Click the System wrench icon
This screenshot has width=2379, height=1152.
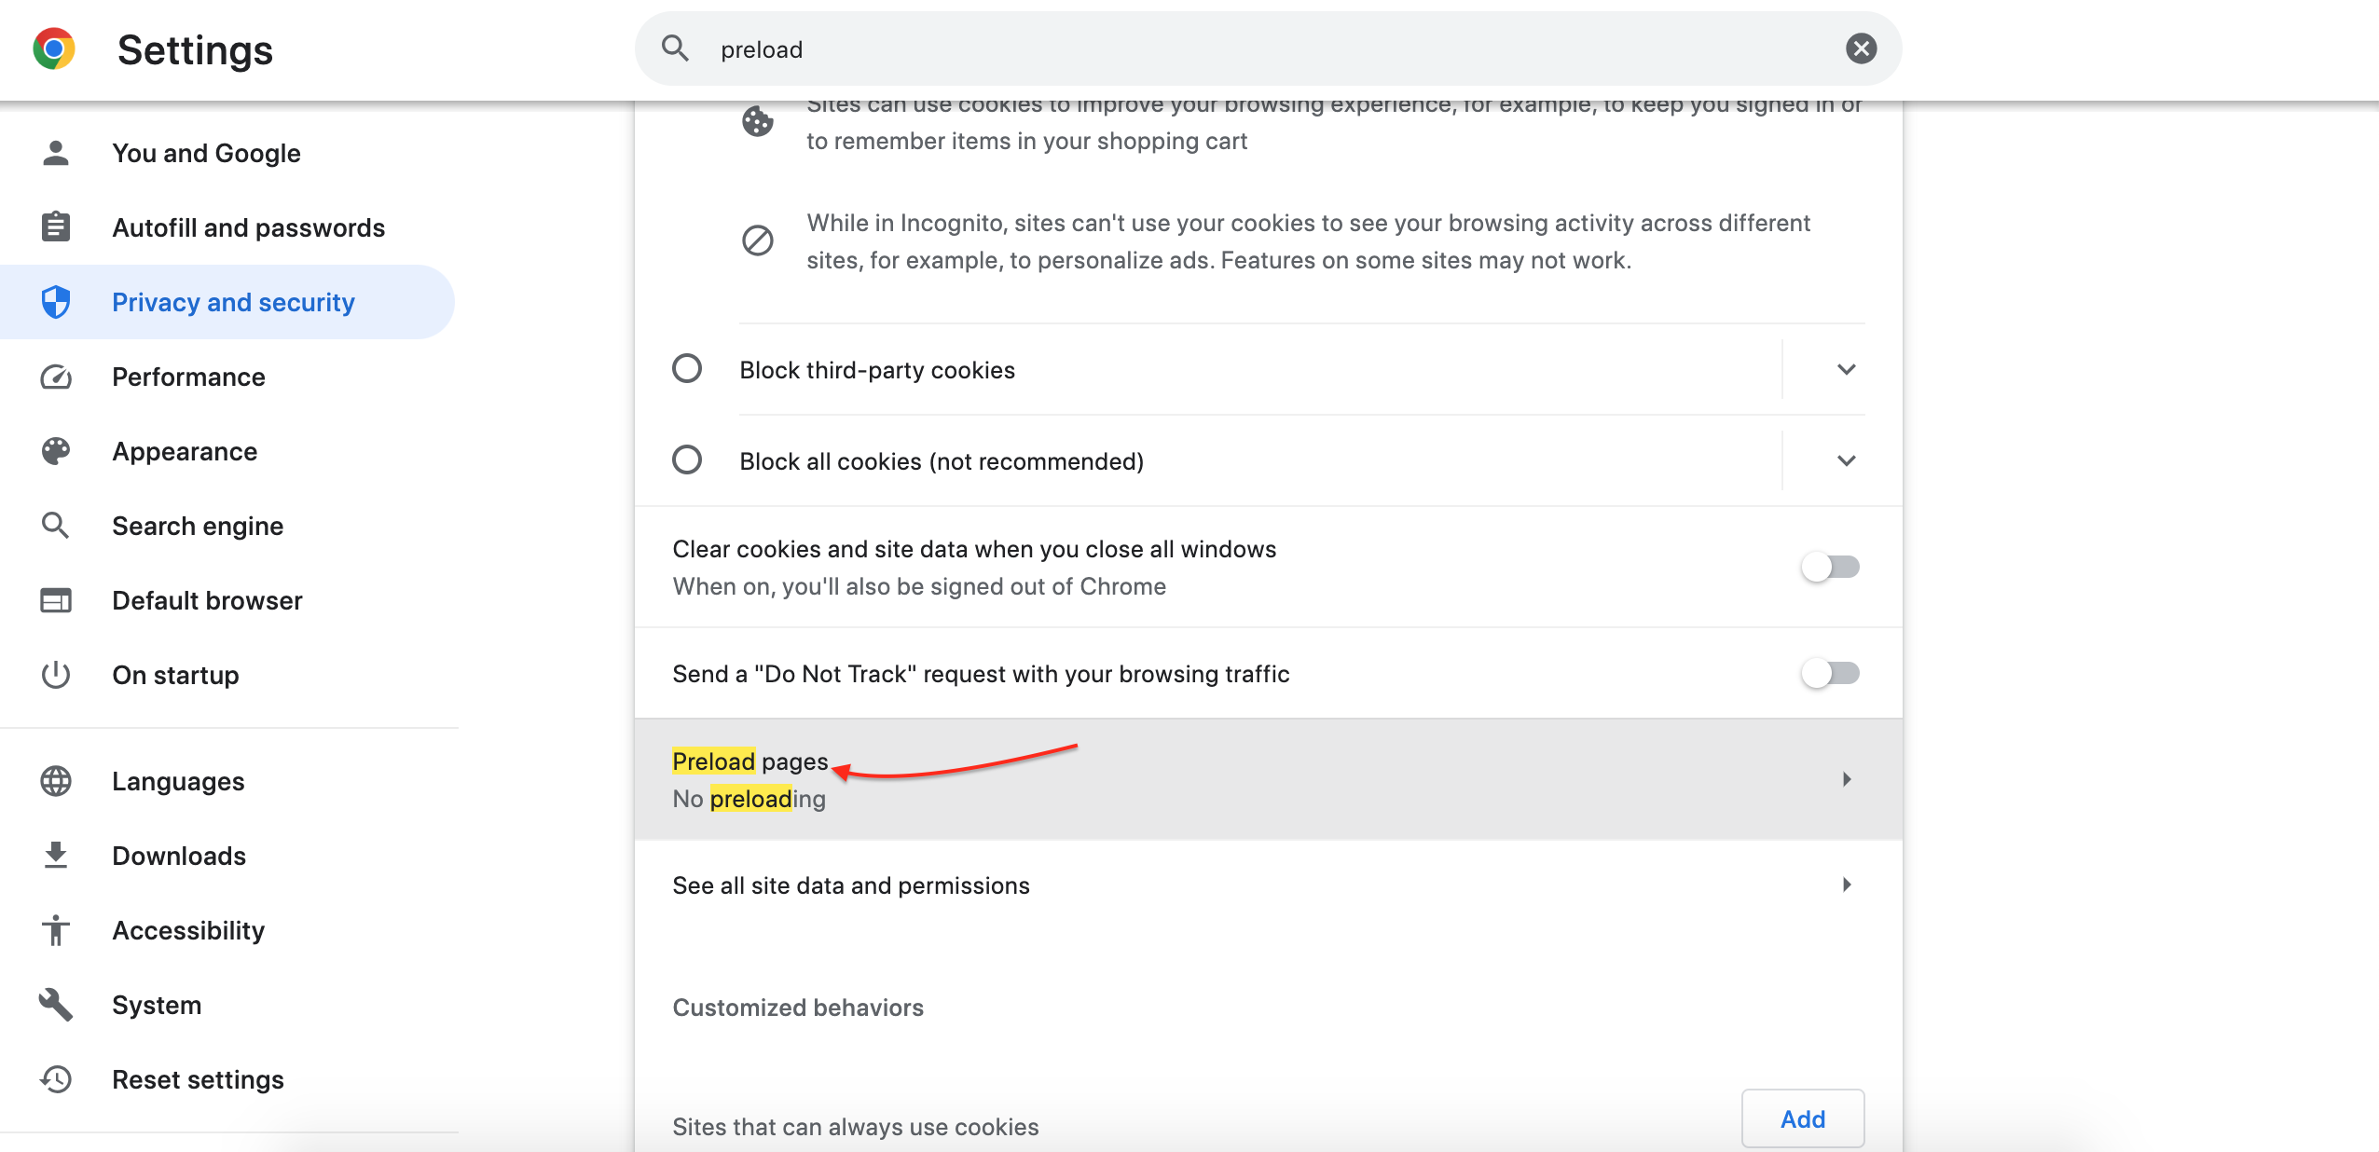pos(56,1005)
